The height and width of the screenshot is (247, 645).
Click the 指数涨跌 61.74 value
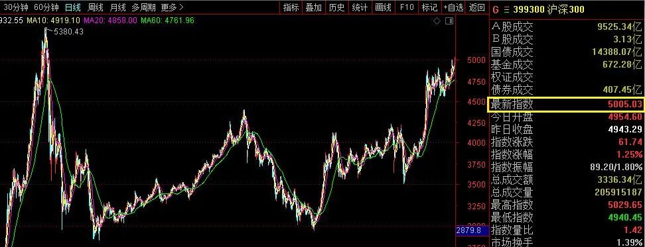630,142
